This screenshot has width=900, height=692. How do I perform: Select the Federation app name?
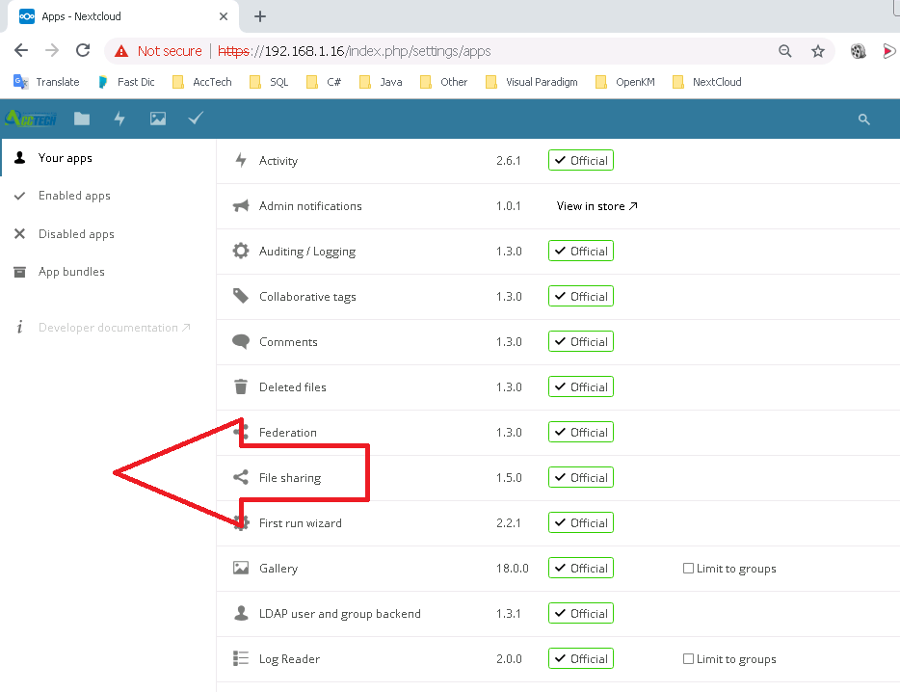[287, 433]
